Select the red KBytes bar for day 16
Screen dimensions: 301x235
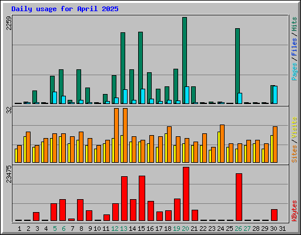150,211
